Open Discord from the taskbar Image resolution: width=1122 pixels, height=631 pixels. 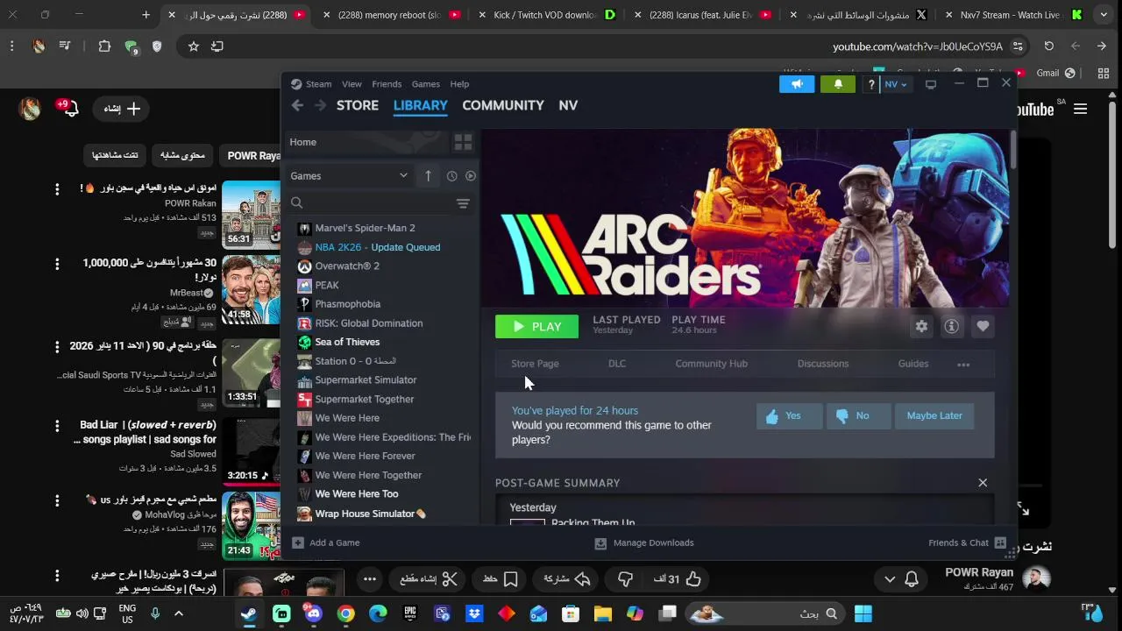313,613
